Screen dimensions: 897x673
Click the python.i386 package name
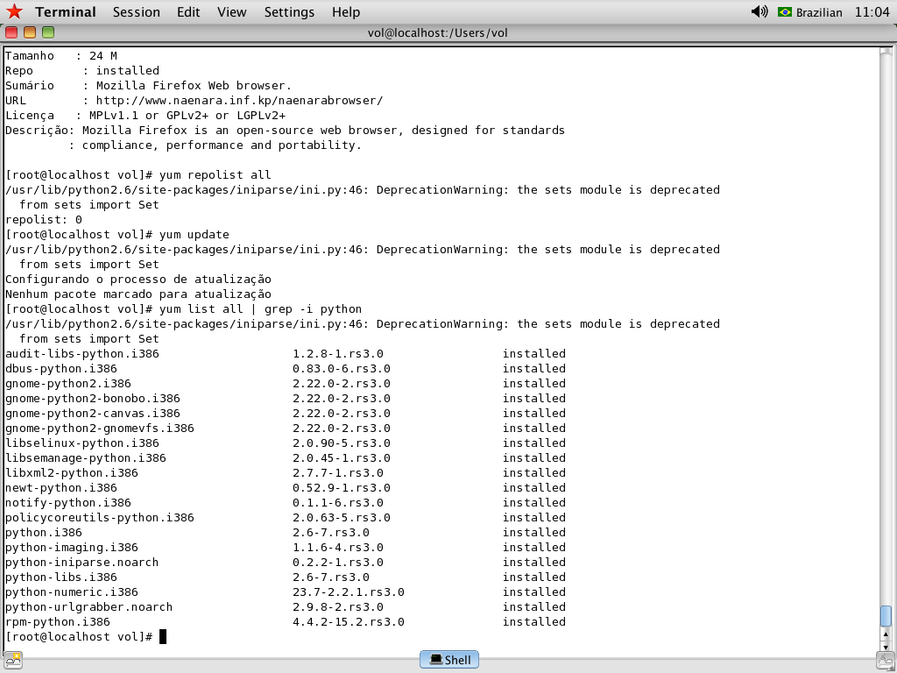click(x=44, y=532)
